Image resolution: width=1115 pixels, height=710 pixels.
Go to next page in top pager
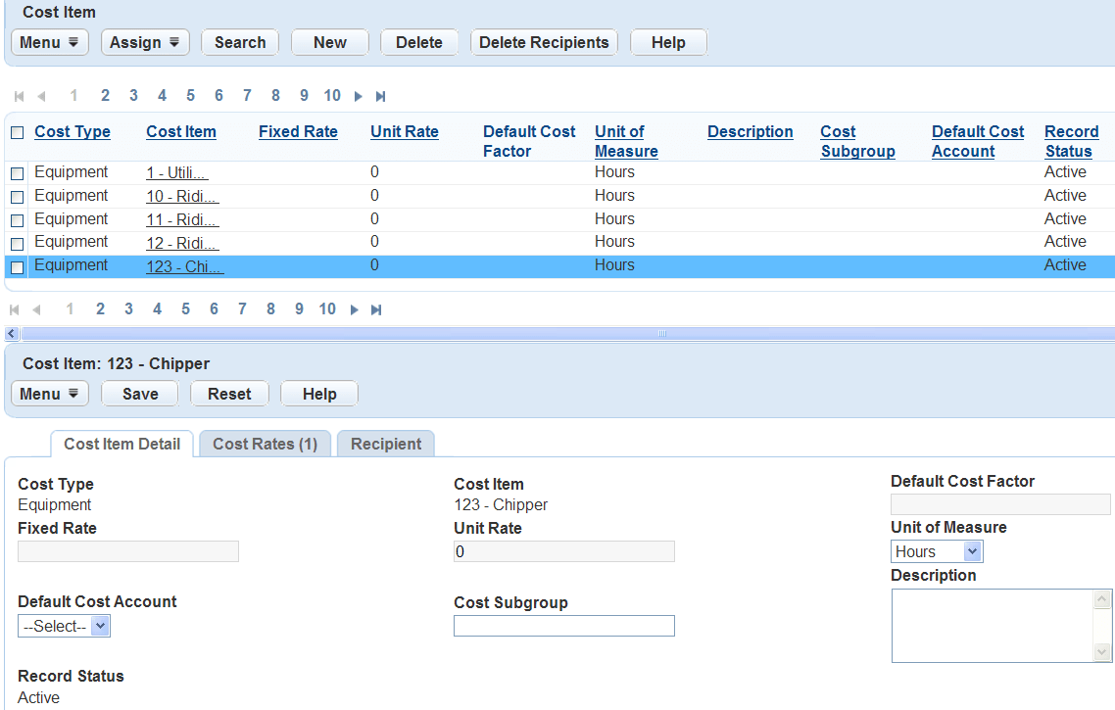coord(359,96)
